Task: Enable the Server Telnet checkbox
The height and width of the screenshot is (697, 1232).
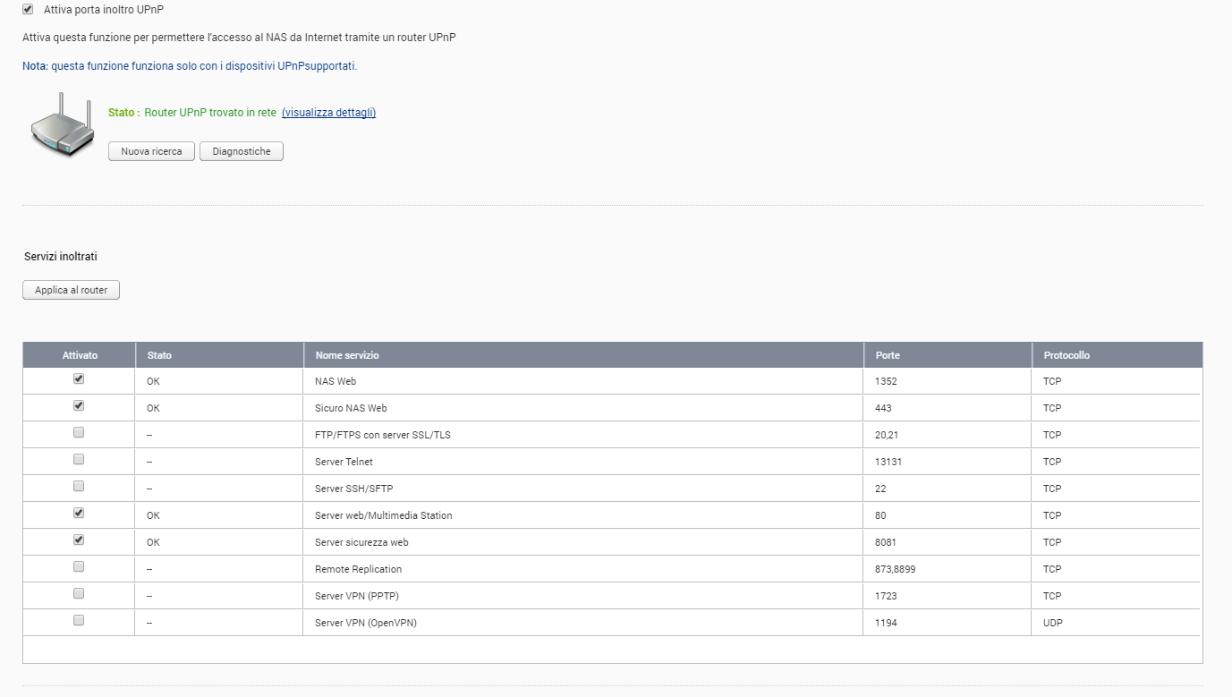Action: (x=79, y=460)
